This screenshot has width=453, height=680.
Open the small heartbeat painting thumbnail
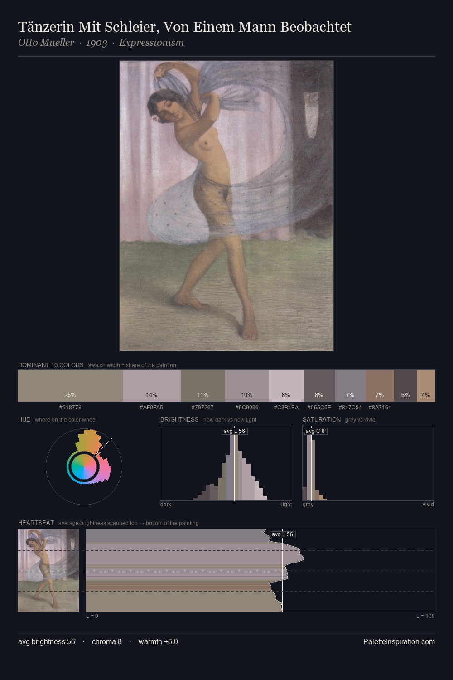click(x=48, y=571)
